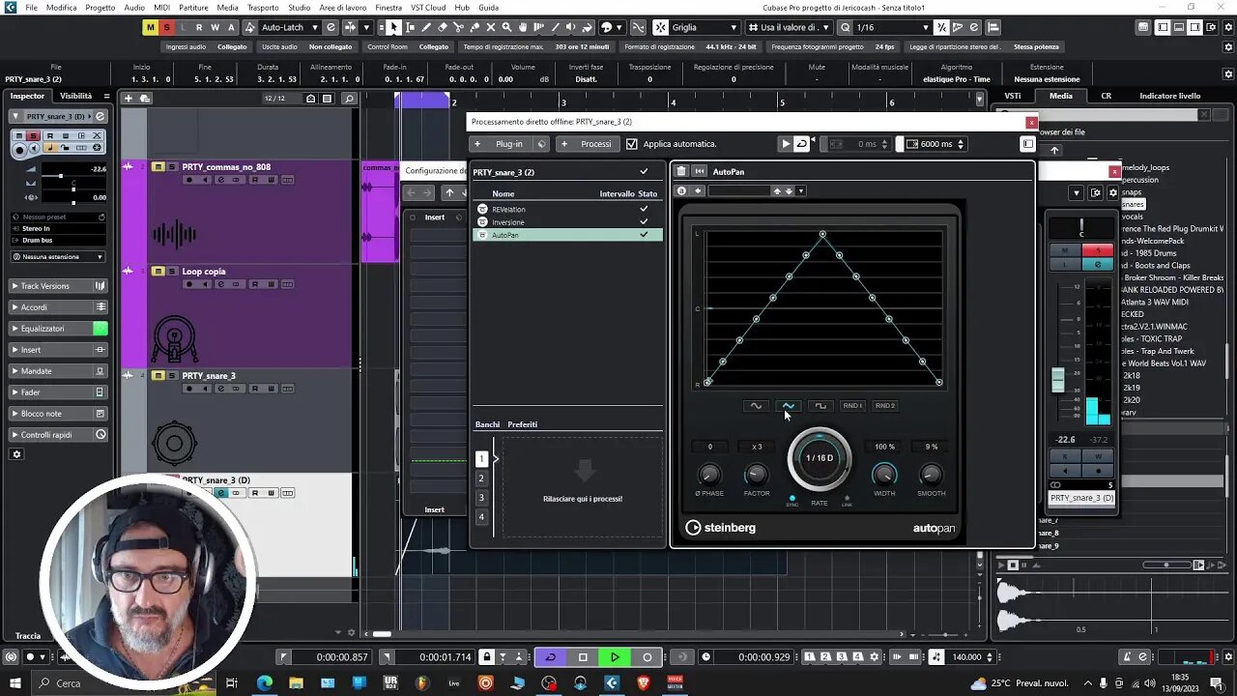Open the Aree di lavoro menu

(343, 7)
